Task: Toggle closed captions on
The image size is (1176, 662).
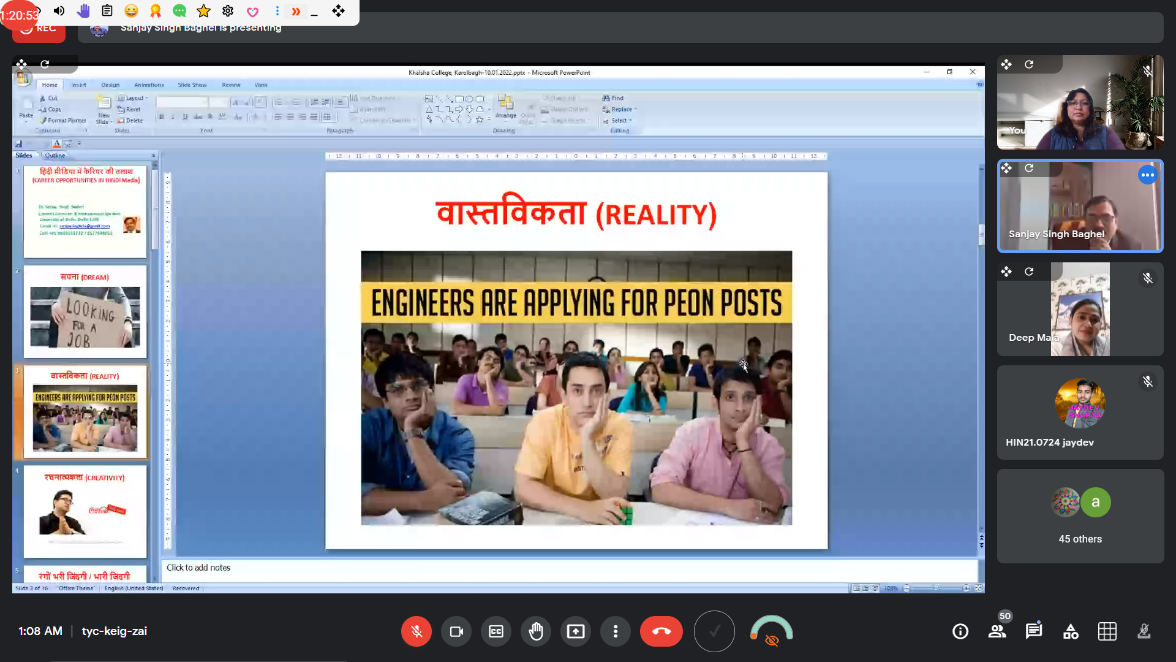Action: tap(496, 631)
